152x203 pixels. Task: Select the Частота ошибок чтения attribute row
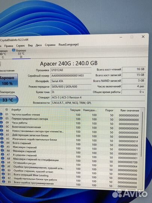[70, 115]
